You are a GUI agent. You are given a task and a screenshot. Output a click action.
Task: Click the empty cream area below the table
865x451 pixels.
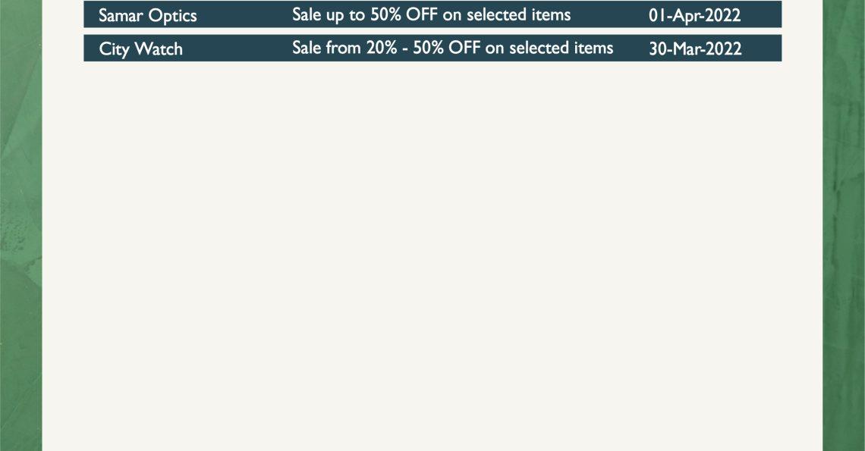(x=432, y=254)
